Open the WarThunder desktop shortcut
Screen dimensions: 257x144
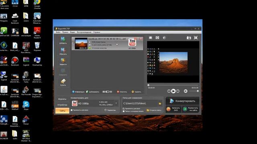coord(26,91)
